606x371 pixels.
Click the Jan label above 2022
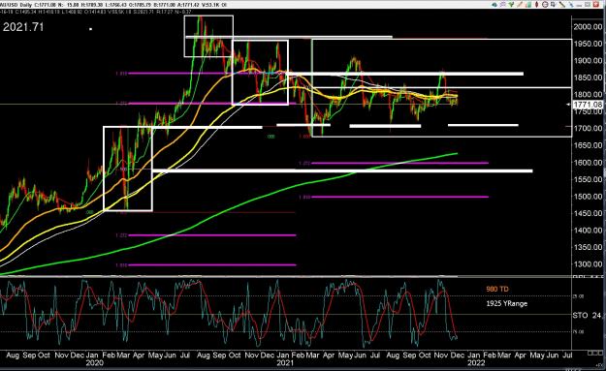click(x=474, y=355)
